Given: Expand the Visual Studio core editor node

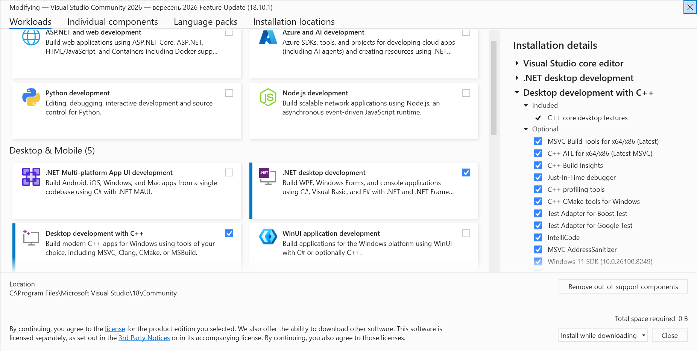Looking at the screenshot, I should 517,63.
